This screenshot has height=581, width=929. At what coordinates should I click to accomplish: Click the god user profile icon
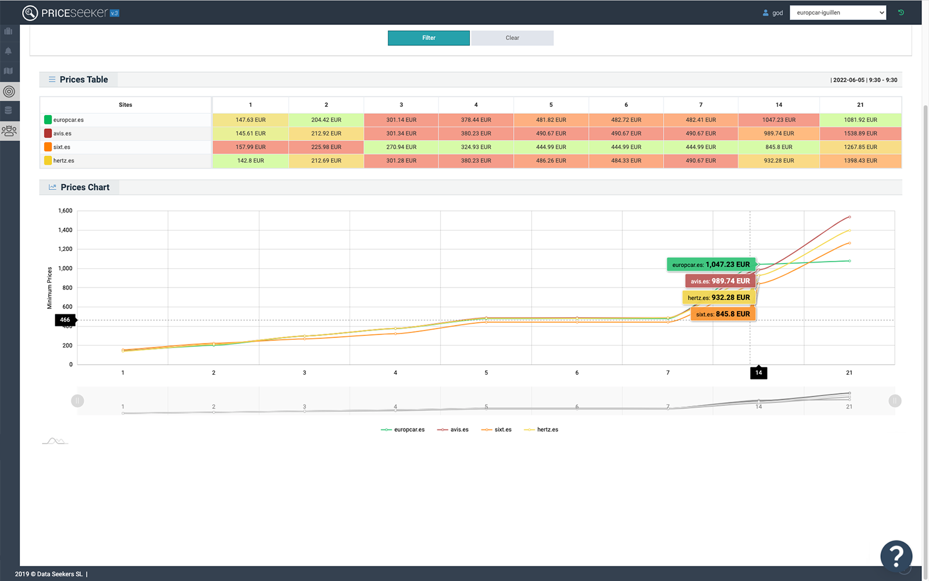(765, 13)
